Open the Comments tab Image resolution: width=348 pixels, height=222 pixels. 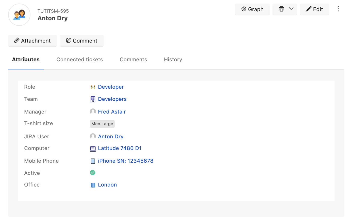(133, 60)
